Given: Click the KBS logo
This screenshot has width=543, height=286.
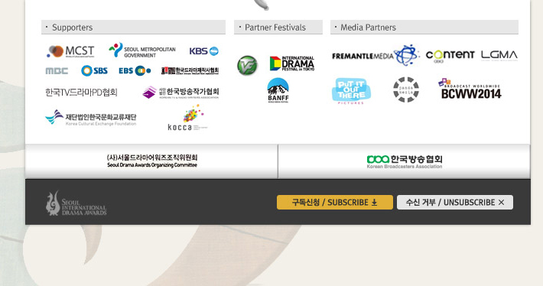Looking at the screenshot, I should [204, 51].
